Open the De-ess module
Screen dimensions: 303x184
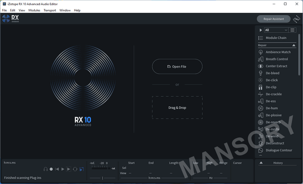click(x=267, y=101)
